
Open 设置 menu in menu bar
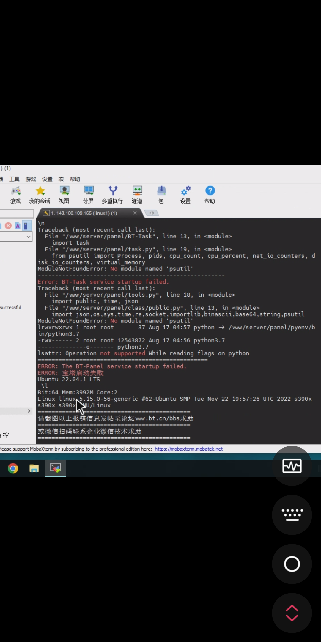click(x=47, y=179)
